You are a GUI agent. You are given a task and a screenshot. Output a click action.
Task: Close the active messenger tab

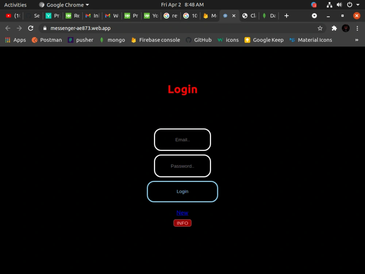click(234, 16)
